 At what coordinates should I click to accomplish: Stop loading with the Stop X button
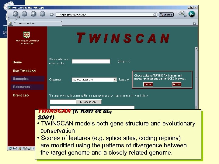point(42,14)
